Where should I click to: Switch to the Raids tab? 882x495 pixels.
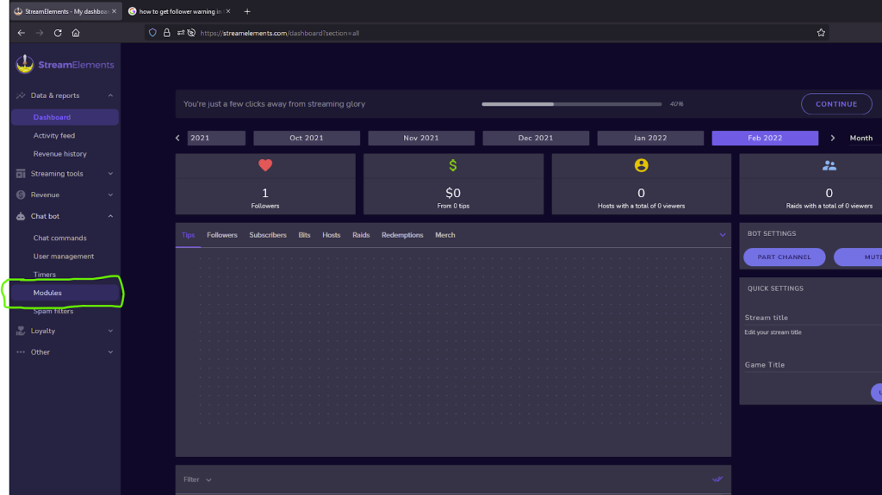[x=361, y=235]
